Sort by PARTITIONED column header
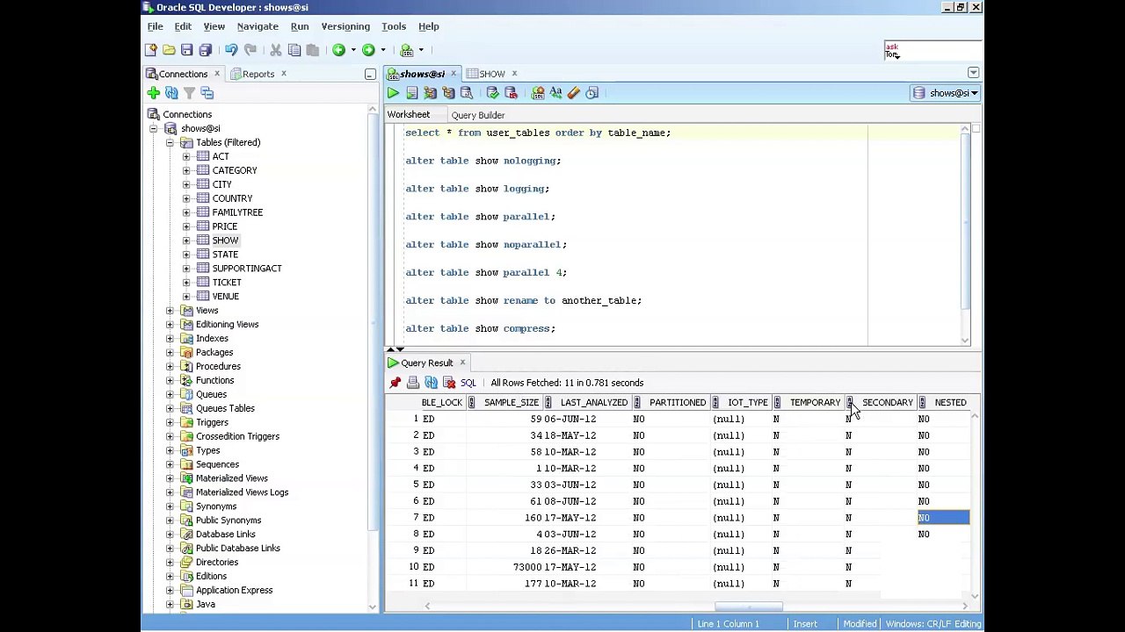This screenshot has height=632, width=1125. click(678, 403)
